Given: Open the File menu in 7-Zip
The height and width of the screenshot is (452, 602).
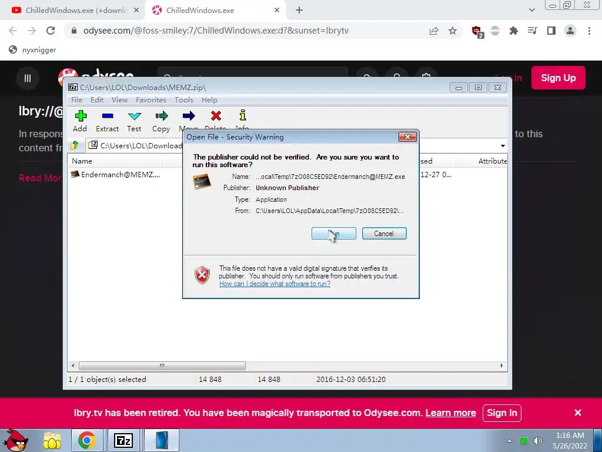Looking at the screenshot, I should pyautogui.click(x=77, y=100).
